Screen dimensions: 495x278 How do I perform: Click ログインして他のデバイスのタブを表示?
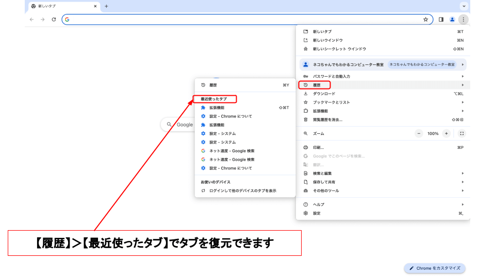coord(242,190)
